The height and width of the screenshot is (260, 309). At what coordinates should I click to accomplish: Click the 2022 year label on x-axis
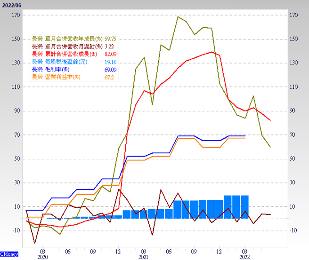pyautogui.click(x=245, y=257)
